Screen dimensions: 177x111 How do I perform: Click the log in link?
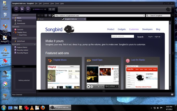coord(150,37)
